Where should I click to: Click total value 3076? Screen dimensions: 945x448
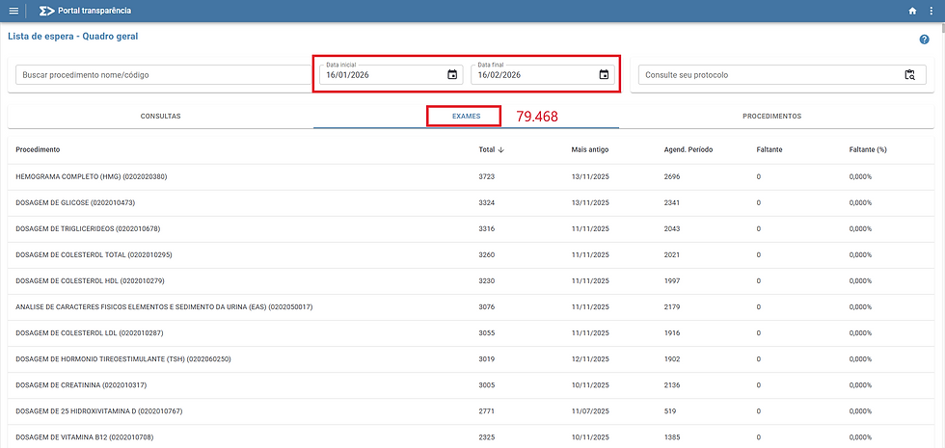(x=486, y=307)
